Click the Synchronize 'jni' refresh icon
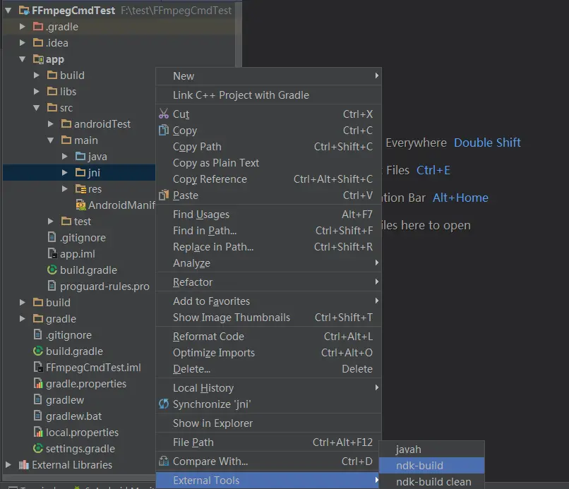 click(x=164, y=404)
